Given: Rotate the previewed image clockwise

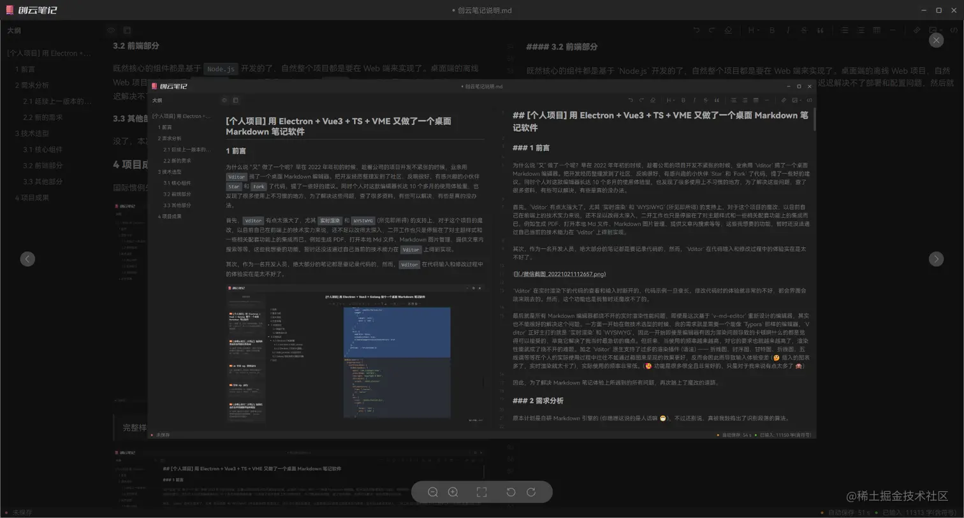Looking at the screenshot, I should pos(531,492).
